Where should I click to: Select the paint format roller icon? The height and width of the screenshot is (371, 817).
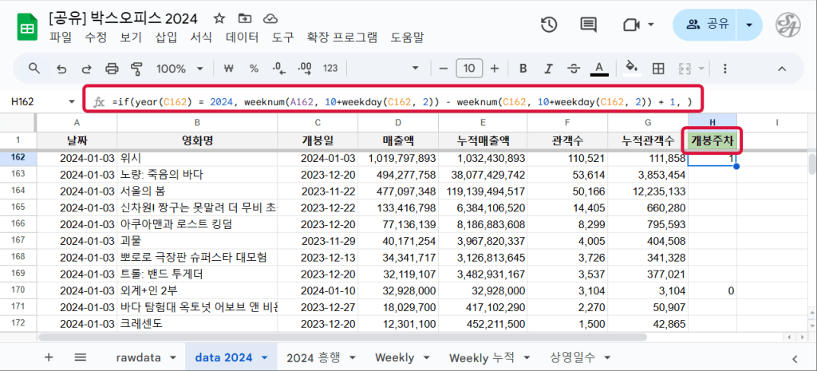pos(136,69)
